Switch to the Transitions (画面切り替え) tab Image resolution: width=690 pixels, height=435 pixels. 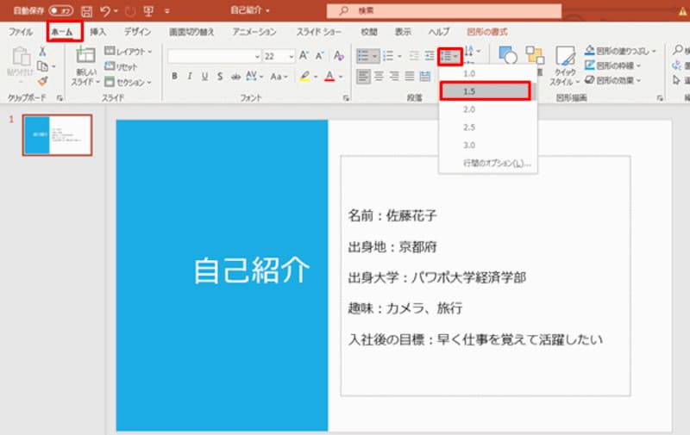(191, 32)
